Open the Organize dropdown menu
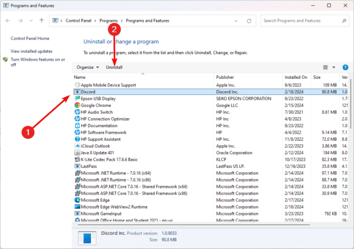 87,67
